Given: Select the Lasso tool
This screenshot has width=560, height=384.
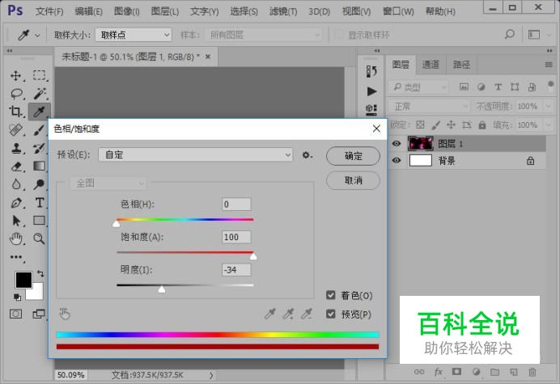Looking at the screenshot, I should click(x=16, y=94).
